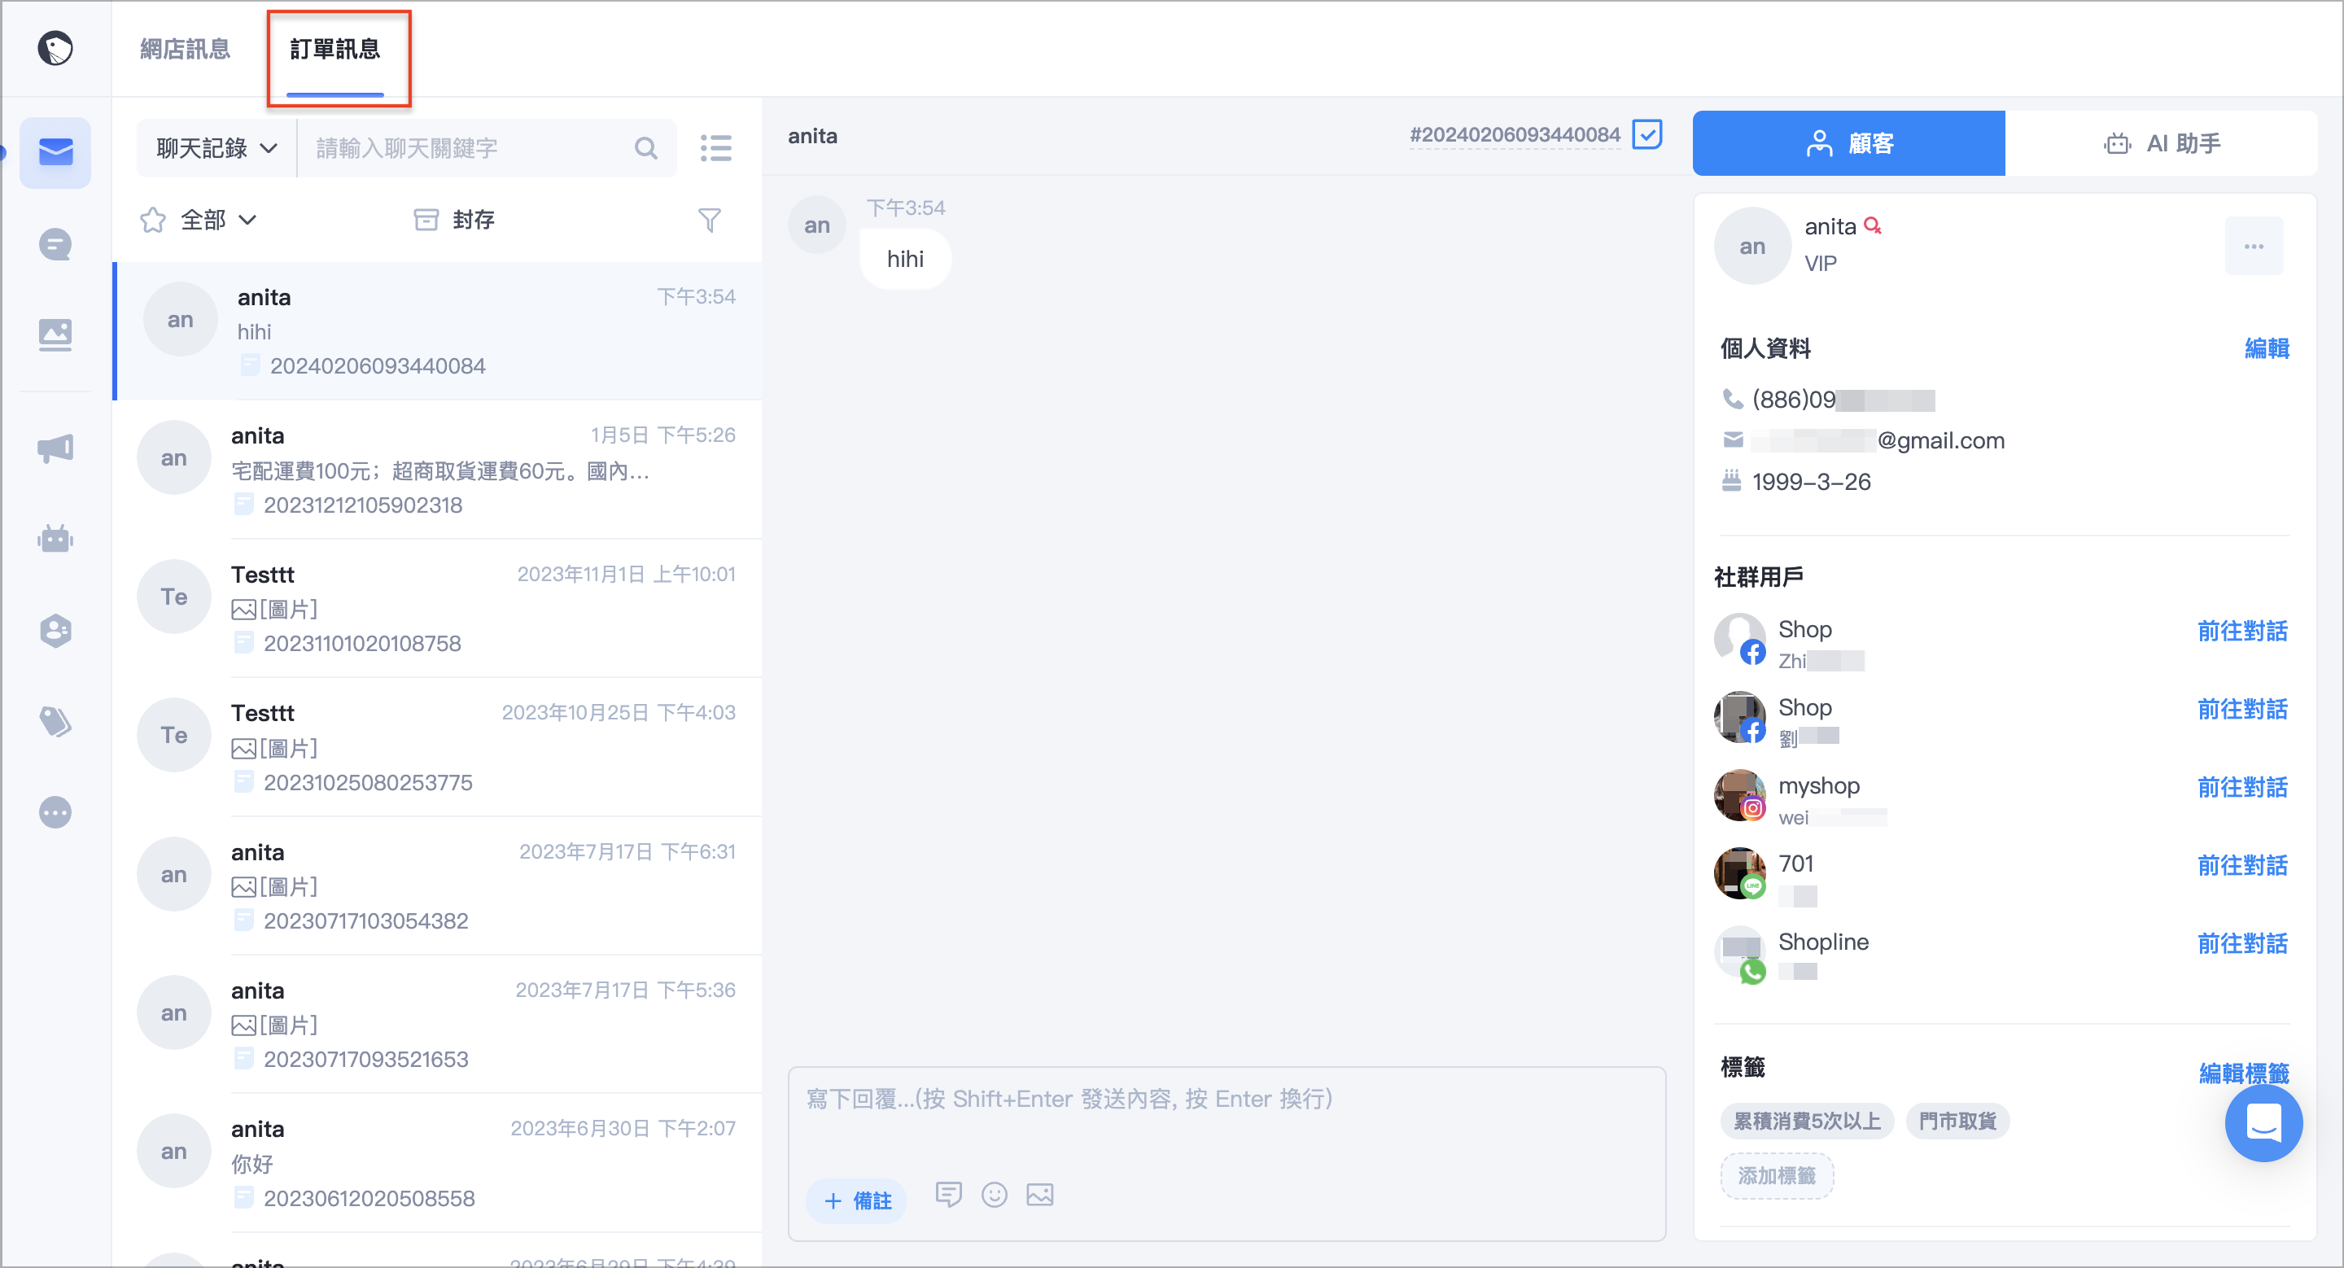Click the 門市取貨 tag
This screenshot has width=2344, height=1268.
pos(1957,1121)
